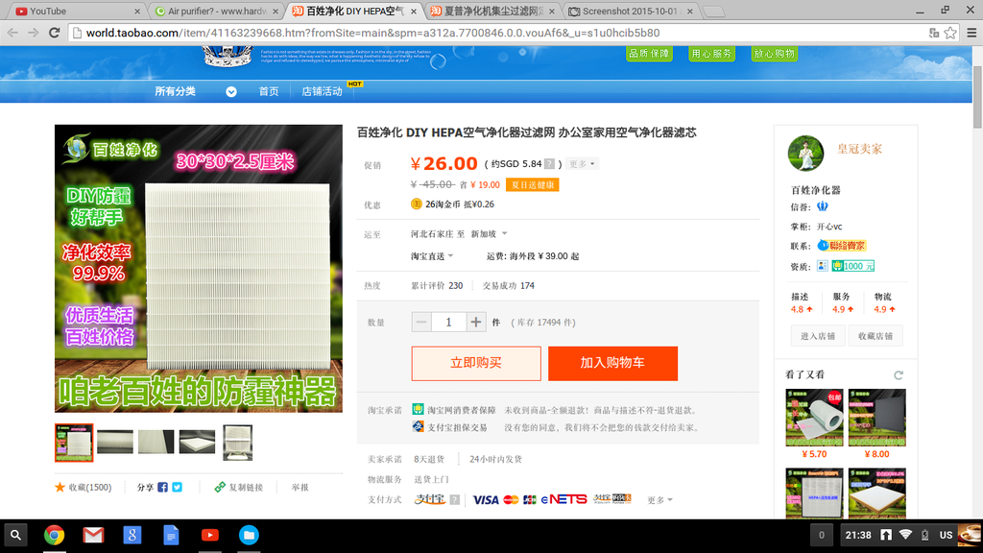Open the MasterCard payment option icon
The height and width of the screenshot is (553, 983).
(511, 498)
